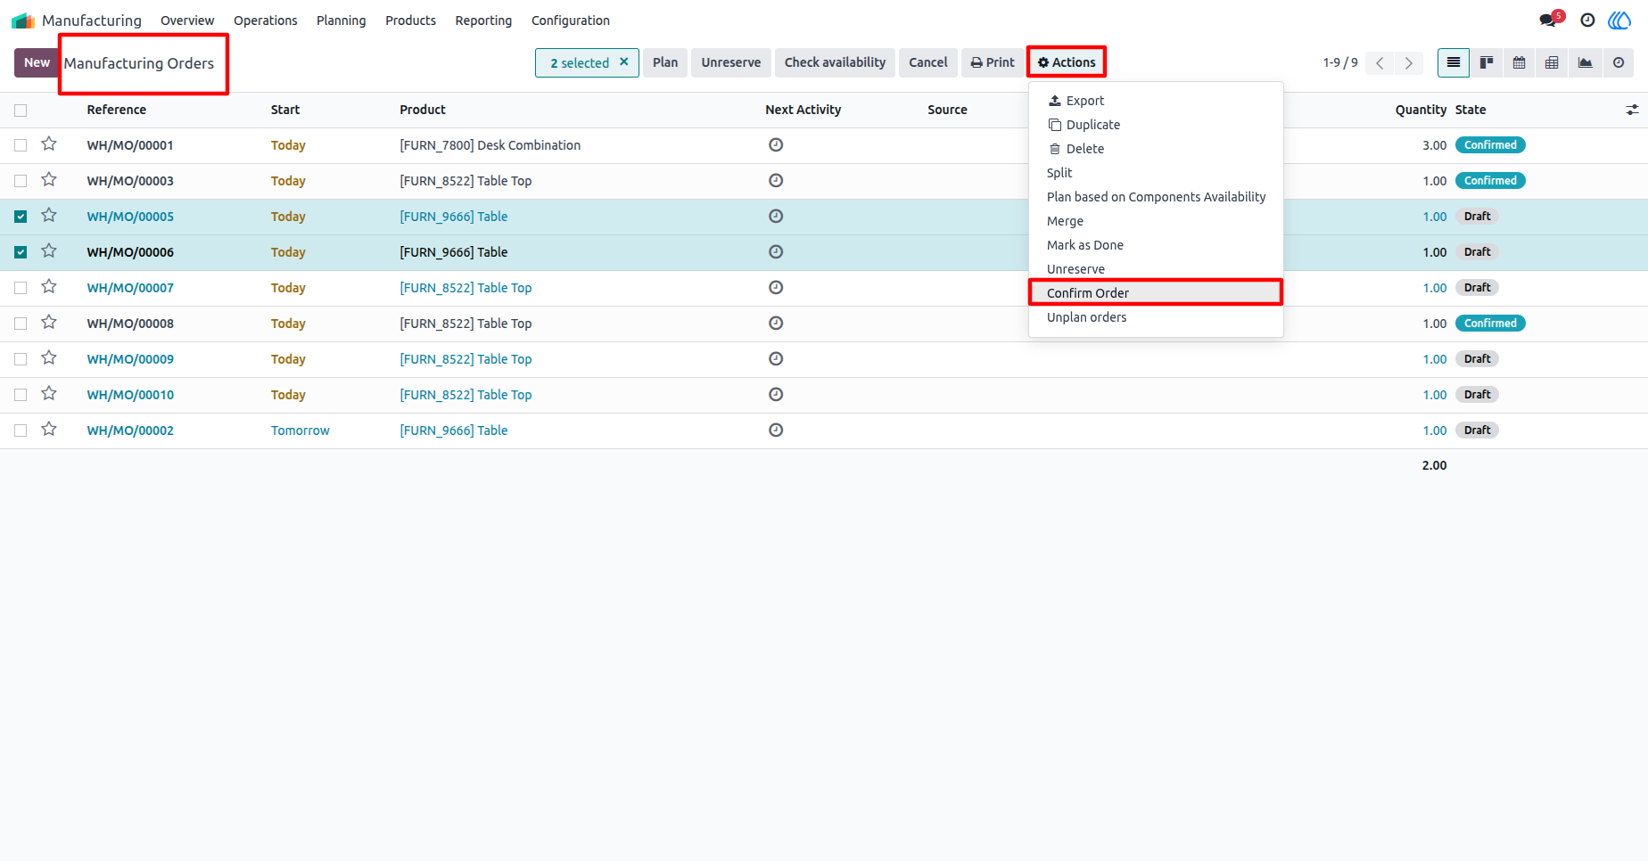The width and height of the screenshot is (1648, 861).
Task: Open the Products menu
Action: coord(411,20)
